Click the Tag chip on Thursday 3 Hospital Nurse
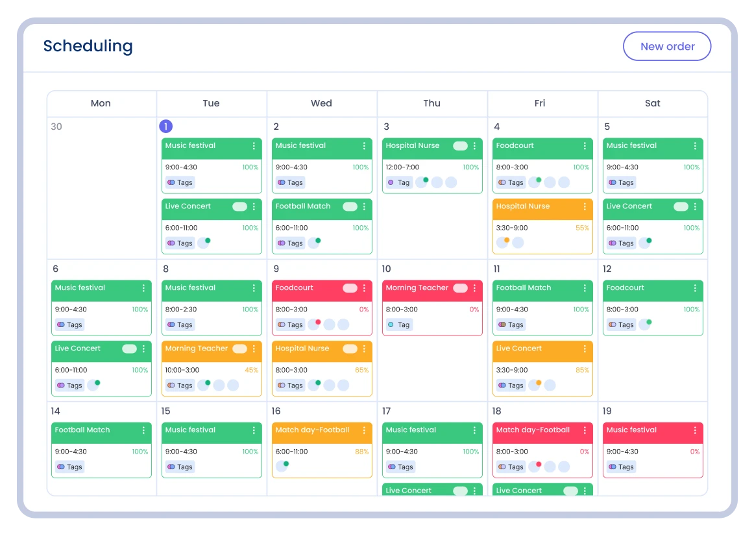The width and height of the screenshot is (754, 536). click(x=399, y=183)
